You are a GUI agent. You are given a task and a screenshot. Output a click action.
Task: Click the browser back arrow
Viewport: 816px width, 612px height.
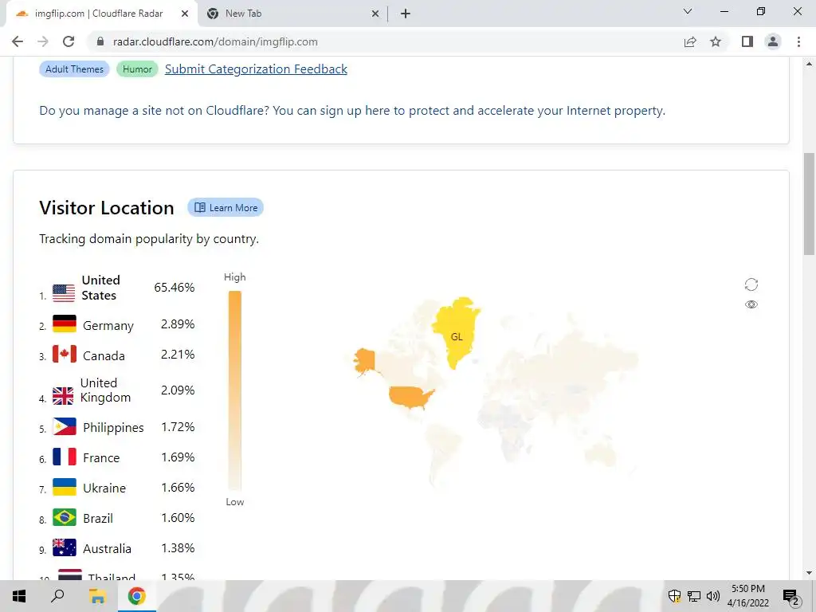(x=18, y=41)
